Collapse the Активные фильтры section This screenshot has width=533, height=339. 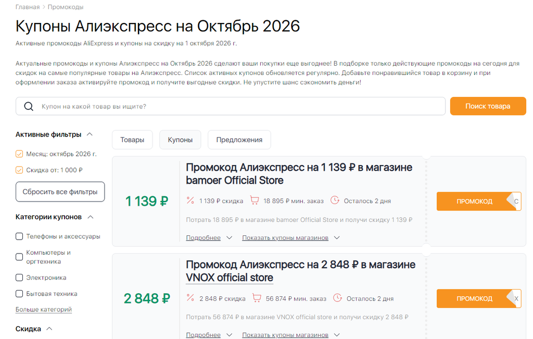(x=90, y=134)
